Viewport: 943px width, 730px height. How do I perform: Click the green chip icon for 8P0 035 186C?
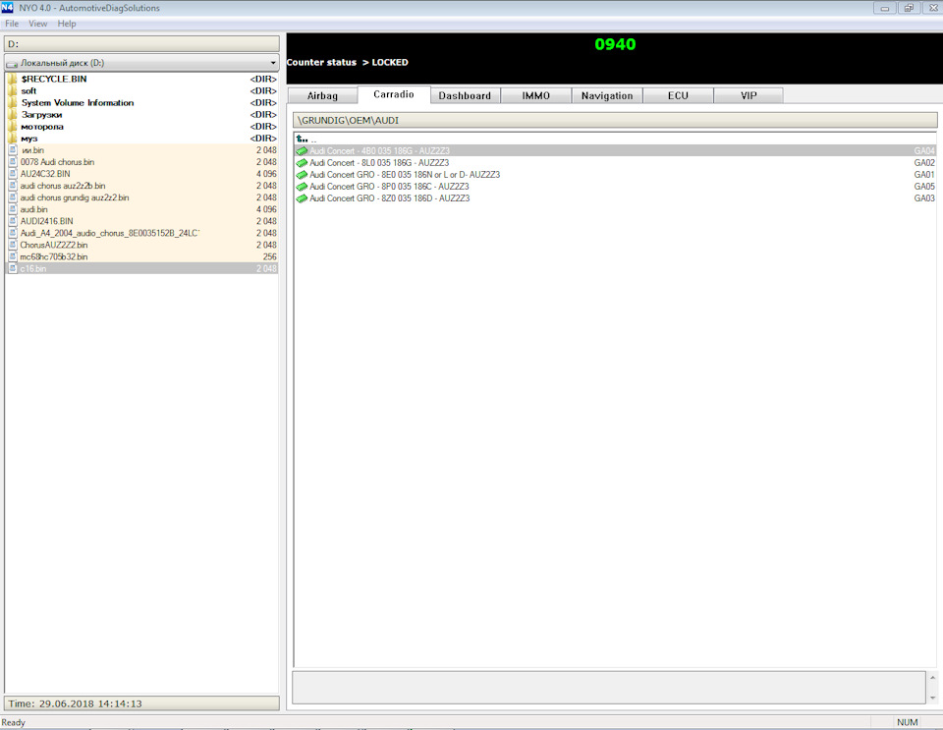pos(302,187)
